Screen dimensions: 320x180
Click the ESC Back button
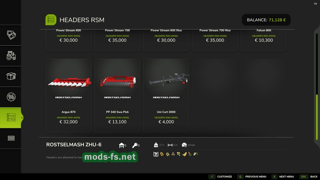(308, 177)
